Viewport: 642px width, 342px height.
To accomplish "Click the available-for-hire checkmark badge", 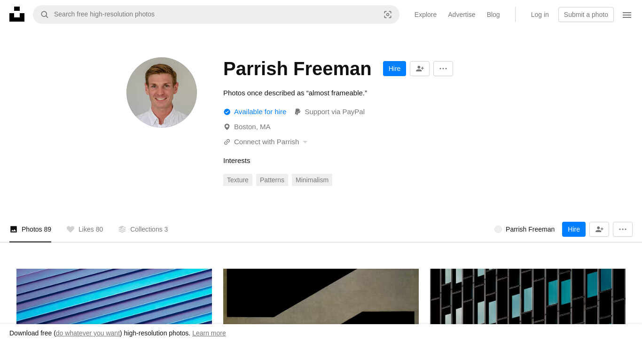I will (x=227, y=112).
